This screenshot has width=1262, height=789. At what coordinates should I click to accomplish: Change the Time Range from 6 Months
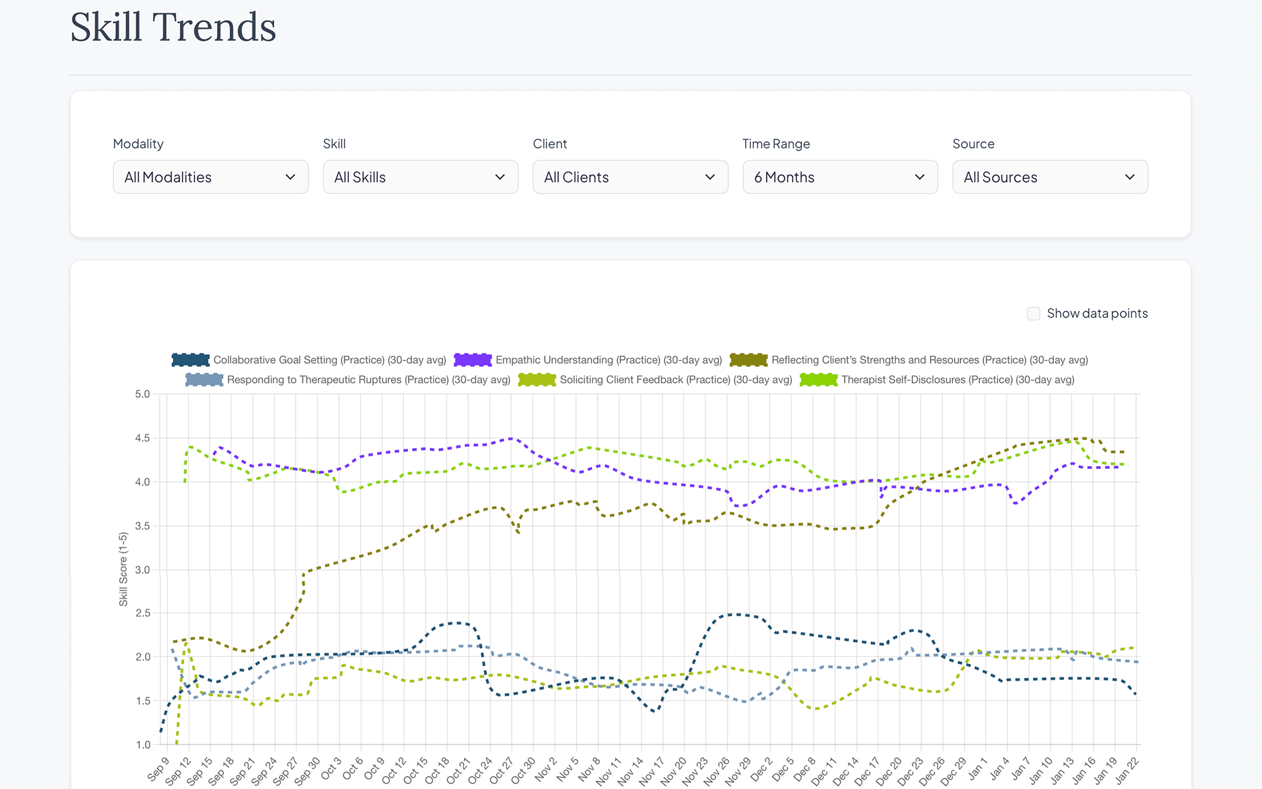pos(840,177)
